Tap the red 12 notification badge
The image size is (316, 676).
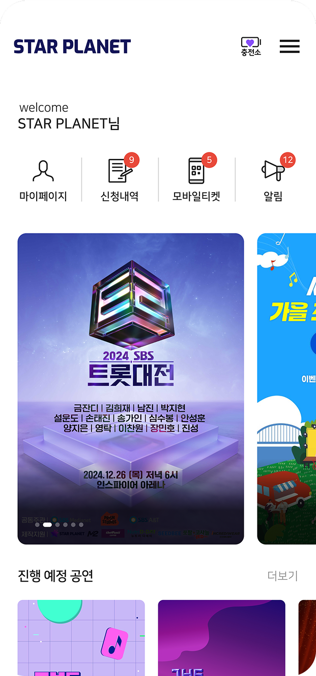pos(288,160)
